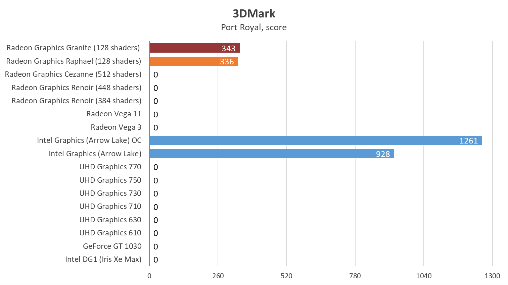508x285 pixels.
Task: Click the 1300 tick on horizontal axis
Action: tap(492, 276)
